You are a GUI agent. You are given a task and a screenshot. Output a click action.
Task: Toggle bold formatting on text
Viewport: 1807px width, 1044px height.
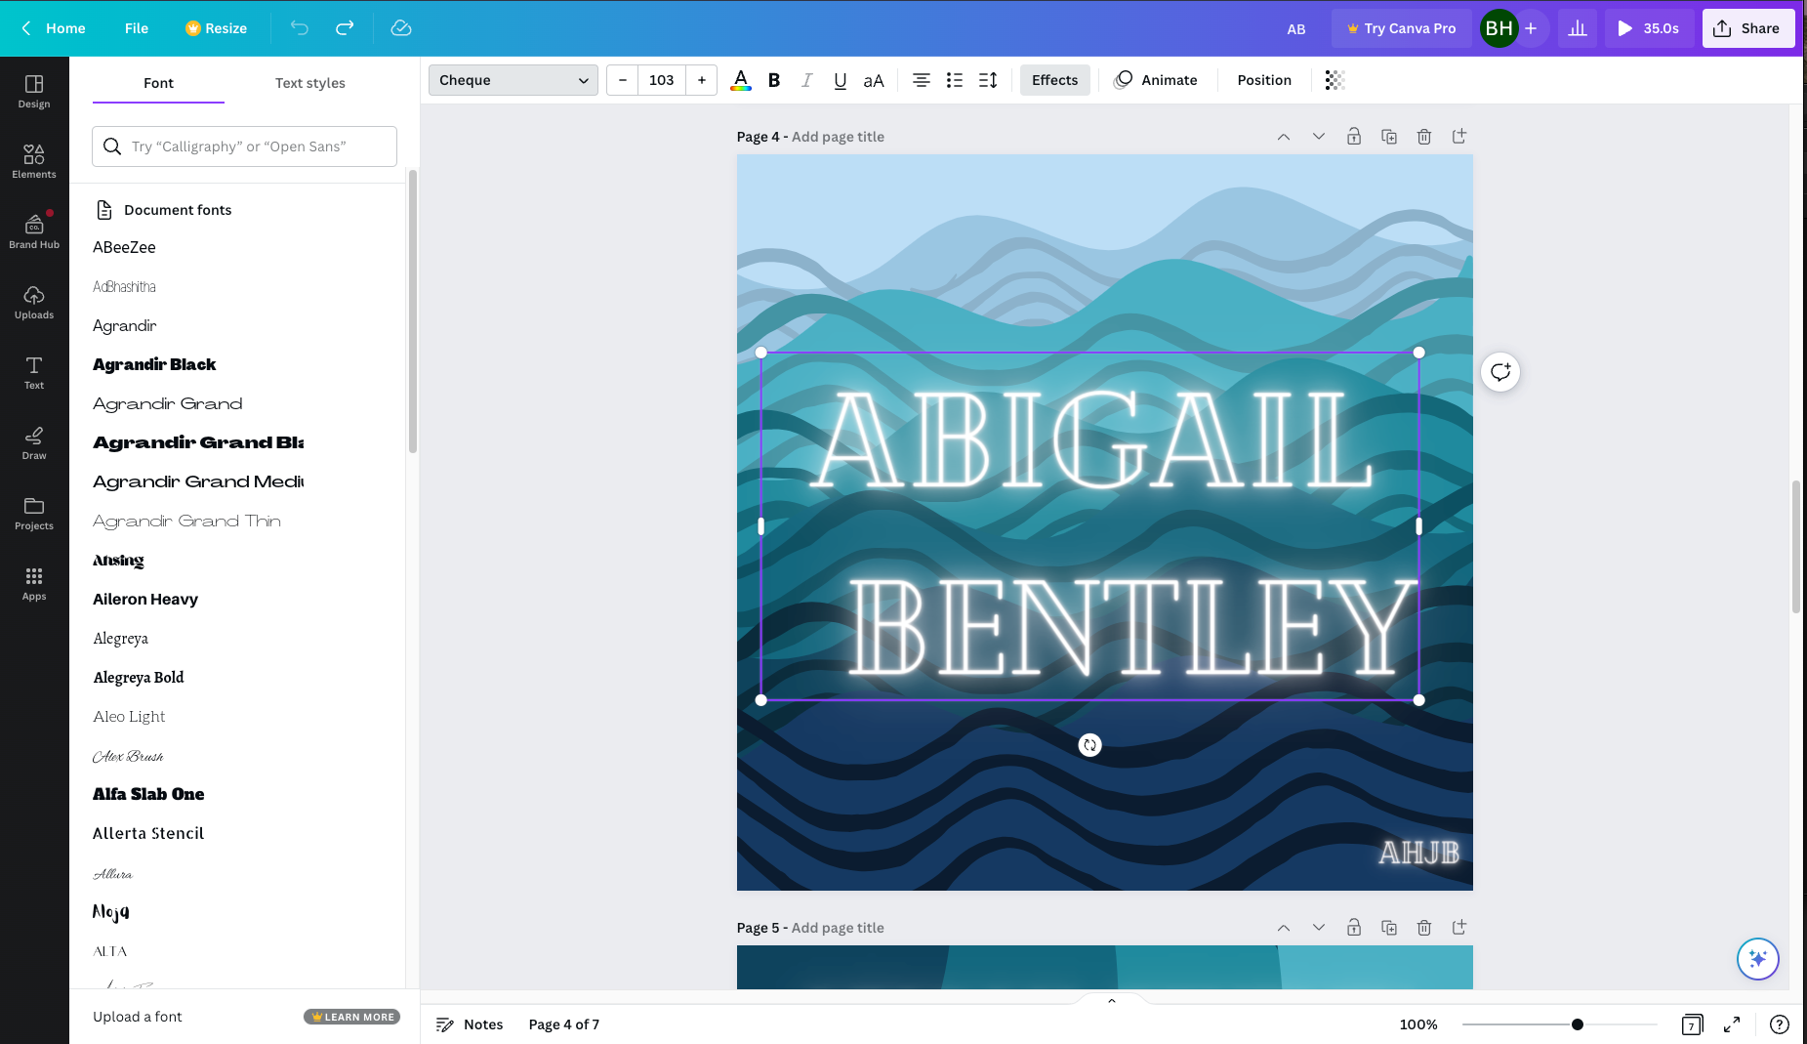[x=774, y=80]
